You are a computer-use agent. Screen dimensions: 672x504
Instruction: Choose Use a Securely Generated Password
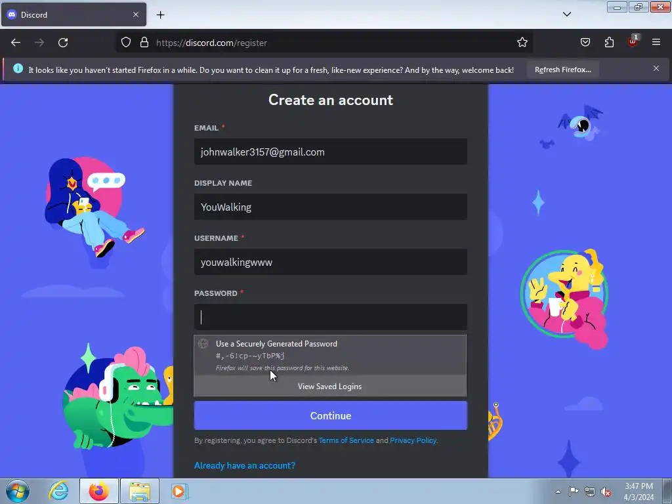coord(330,355)
